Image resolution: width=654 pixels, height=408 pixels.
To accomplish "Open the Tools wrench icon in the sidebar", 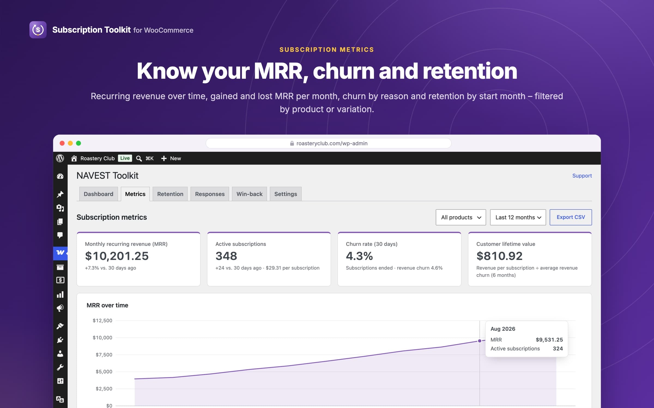I will coord(60,367).
